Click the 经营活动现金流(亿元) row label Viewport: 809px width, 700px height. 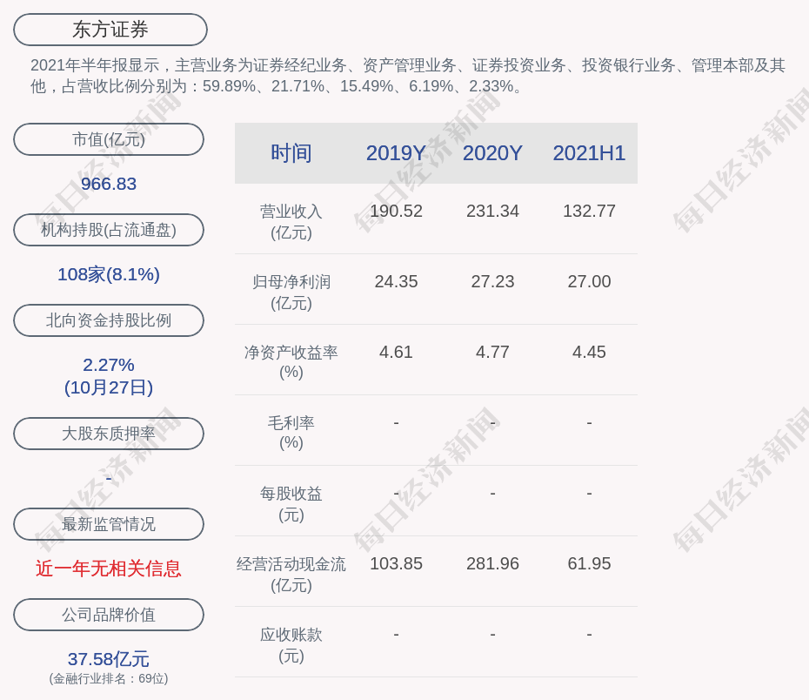[291, 575]
